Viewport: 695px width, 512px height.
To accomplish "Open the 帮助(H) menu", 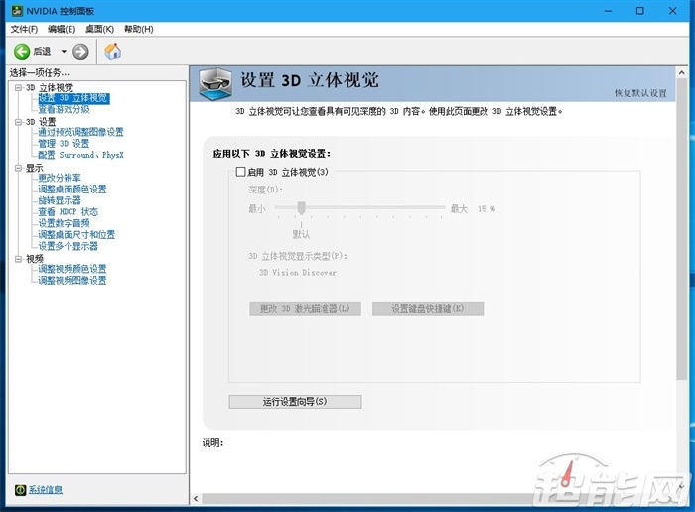I will point(139,29).
